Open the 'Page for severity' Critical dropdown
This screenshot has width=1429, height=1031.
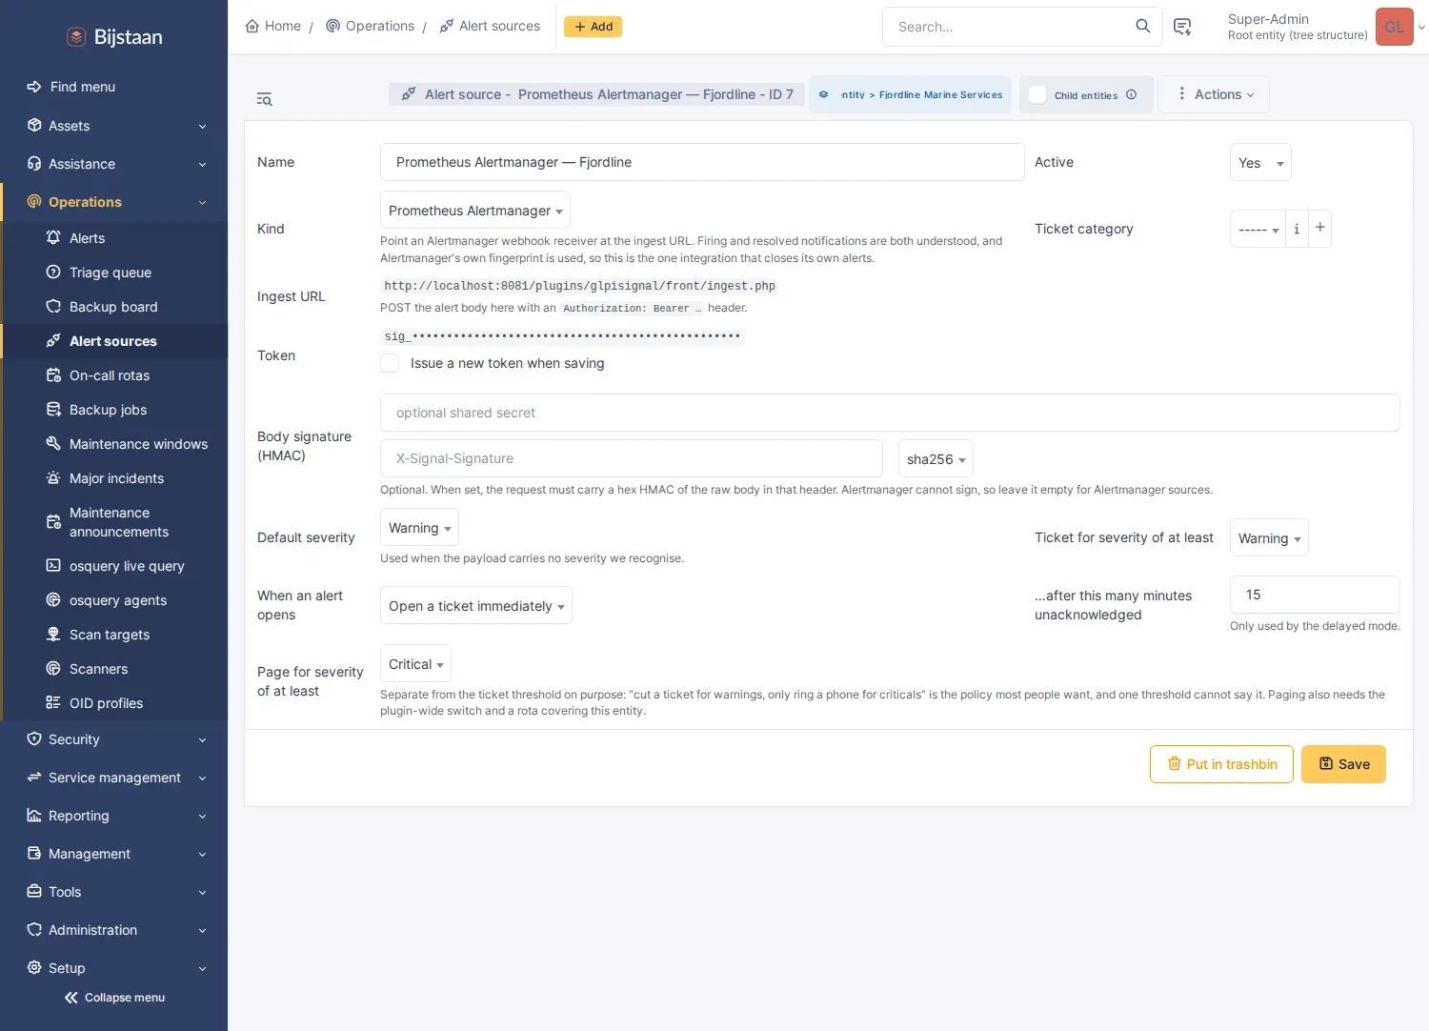[x=415, y=664]
